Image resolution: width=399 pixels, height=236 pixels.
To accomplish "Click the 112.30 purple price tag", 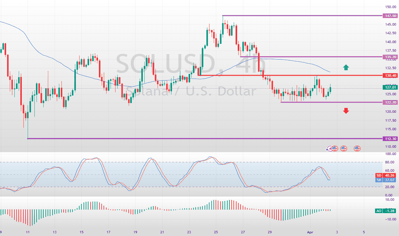I will 390,139.
